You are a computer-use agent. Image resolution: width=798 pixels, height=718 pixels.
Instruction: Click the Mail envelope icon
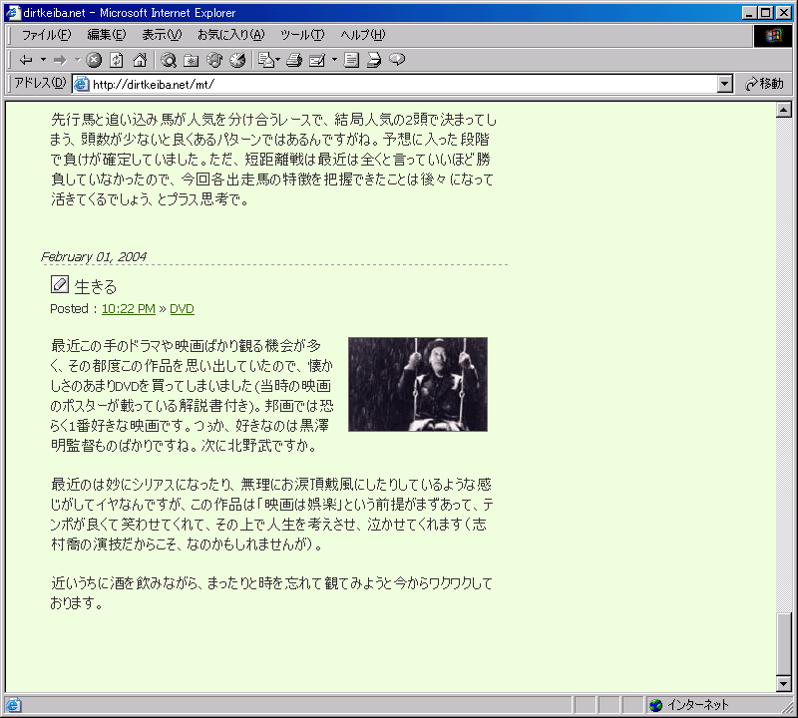(x=266, y=60)
